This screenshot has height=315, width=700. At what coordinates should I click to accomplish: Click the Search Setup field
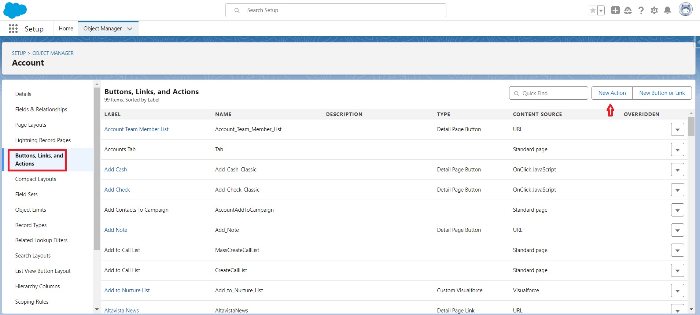[336, 10]
